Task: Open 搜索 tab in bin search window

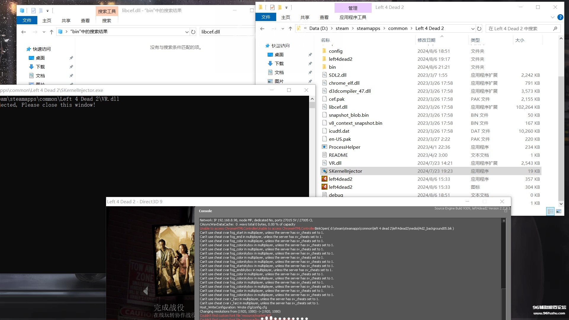Action: (107, 20)
